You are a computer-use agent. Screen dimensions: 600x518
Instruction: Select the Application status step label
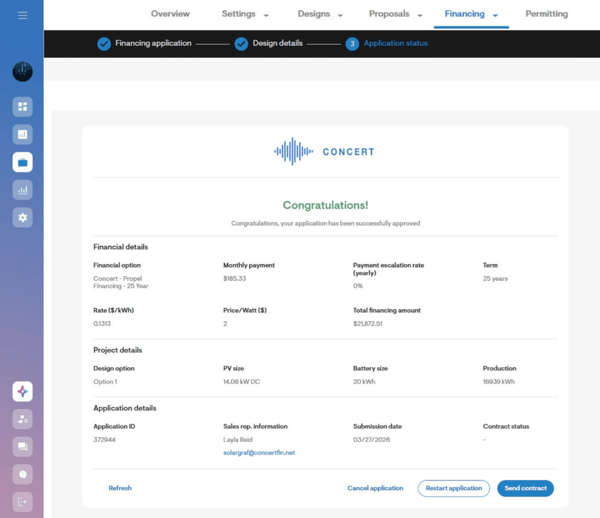tap(396, 43)
